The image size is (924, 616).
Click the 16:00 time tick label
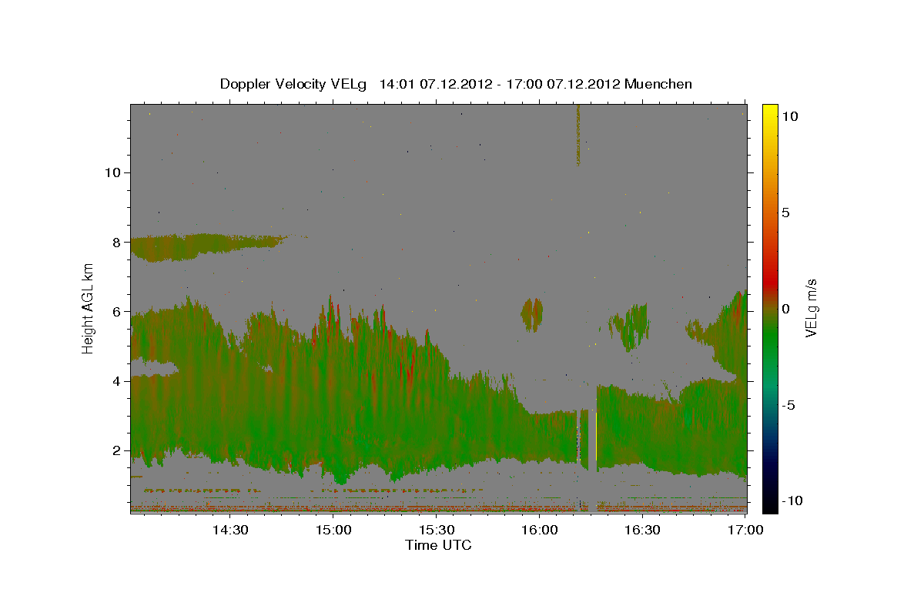coord(539,530)
